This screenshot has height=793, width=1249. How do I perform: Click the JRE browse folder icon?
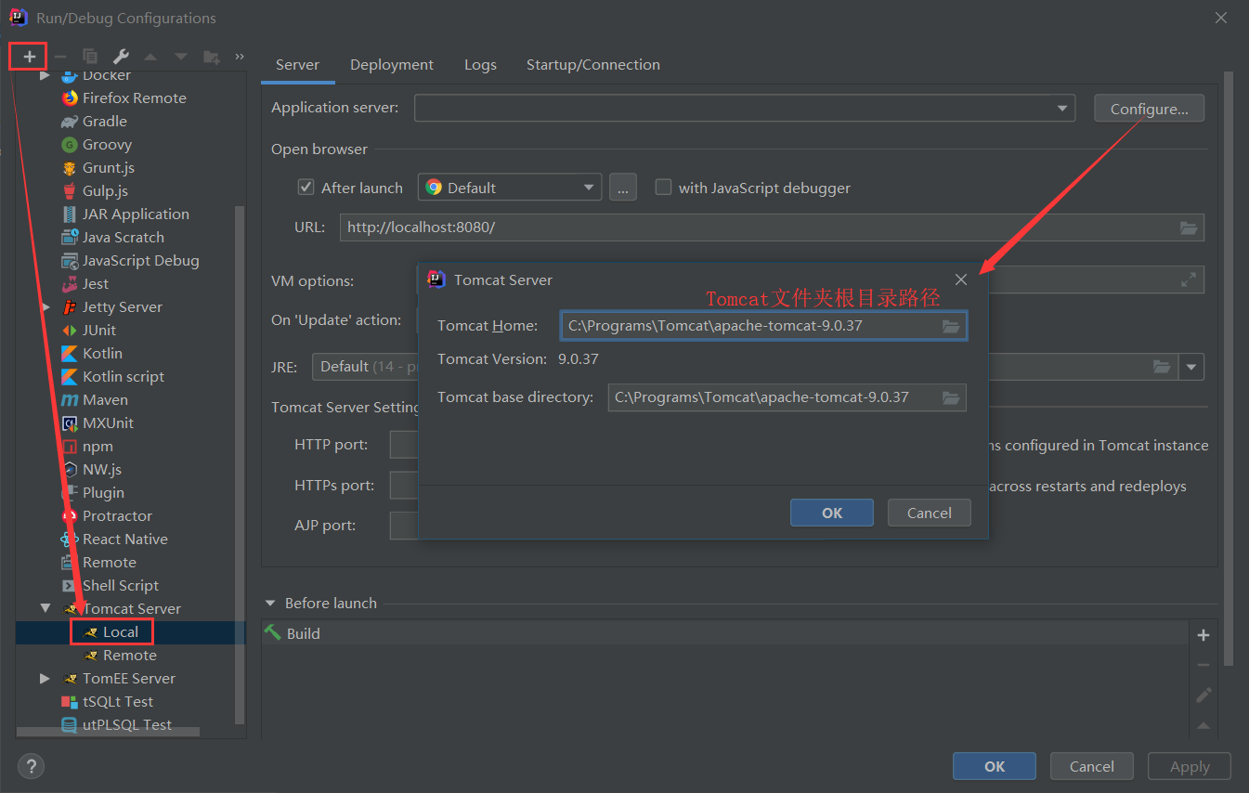[x=1162, y=367]
